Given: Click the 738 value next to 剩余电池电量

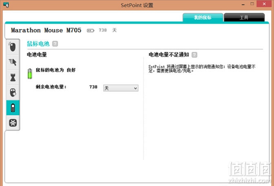Looking at the screenshot, I should [93, 87].
